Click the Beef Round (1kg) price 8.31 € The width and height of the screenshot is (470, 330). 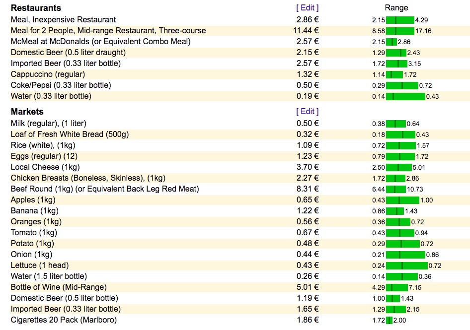click(x=308, y=189)
